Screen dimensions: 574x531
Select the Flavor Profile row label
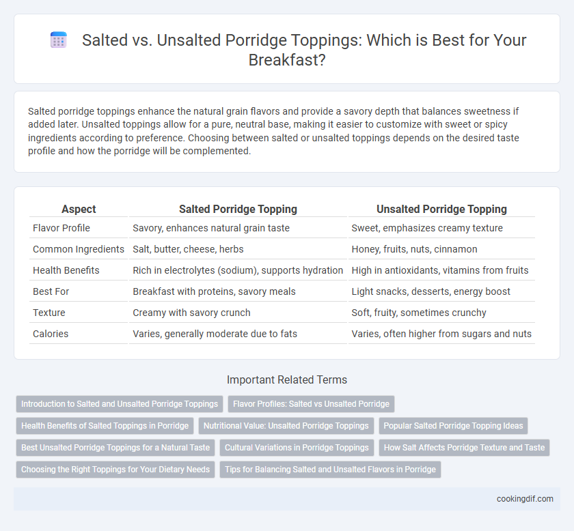61,228
